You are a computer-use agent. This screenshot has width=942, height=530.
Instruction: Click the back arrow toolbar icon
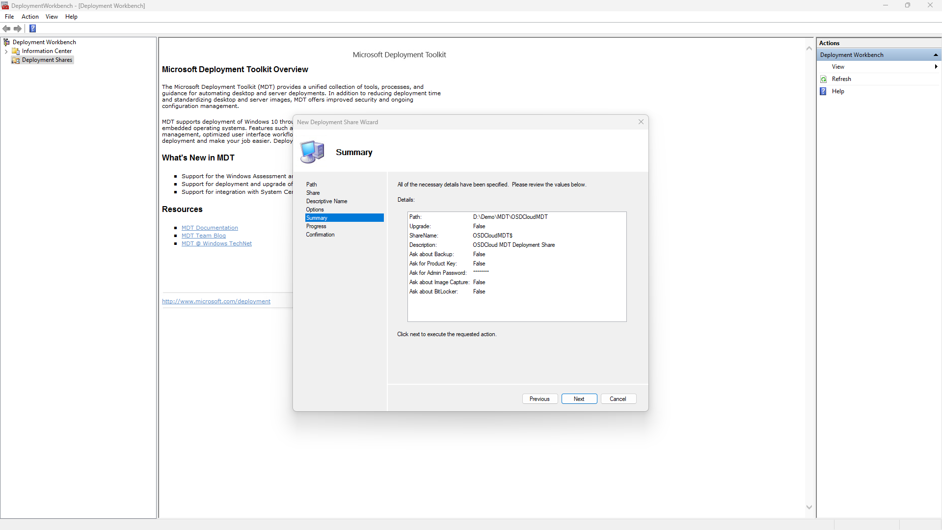6,28
